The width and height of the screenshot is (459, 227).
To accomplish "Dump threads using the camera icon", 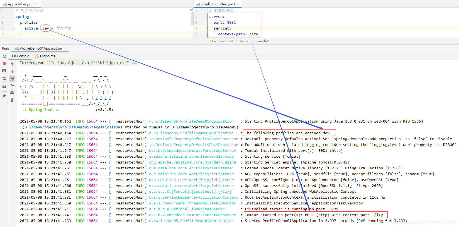I will 4,70.
